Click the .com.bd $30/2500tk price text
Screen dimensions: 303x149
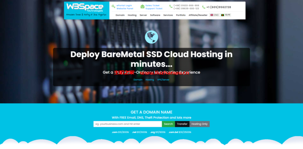click(x=180, y=132)
